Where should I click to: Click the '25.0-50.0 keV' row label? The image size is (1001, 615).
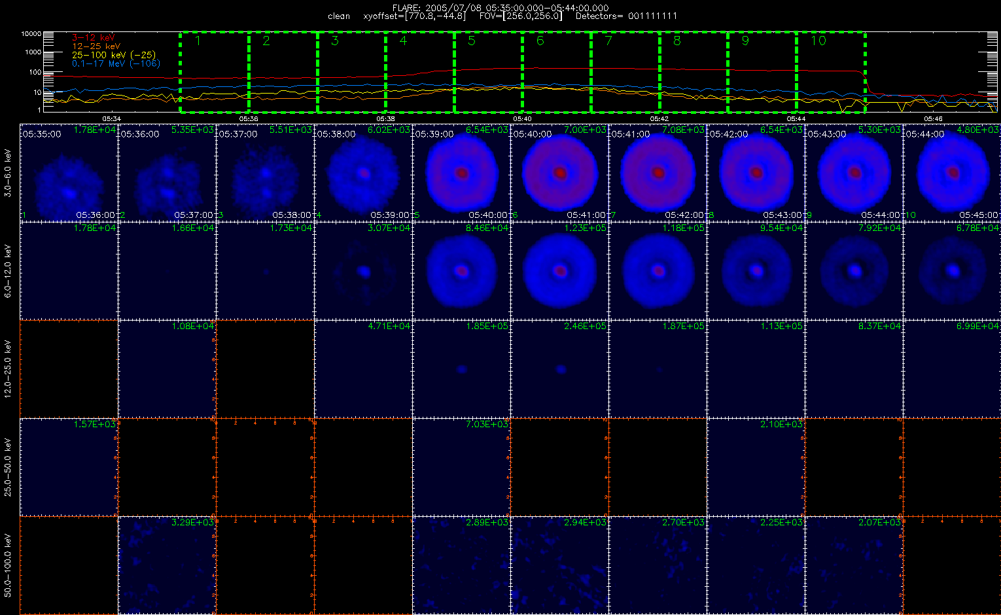(7, 467)
